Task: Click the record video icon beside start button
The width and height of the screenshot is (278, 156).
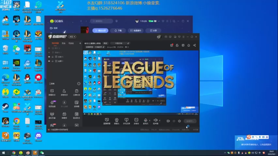Action: (168, 121)
